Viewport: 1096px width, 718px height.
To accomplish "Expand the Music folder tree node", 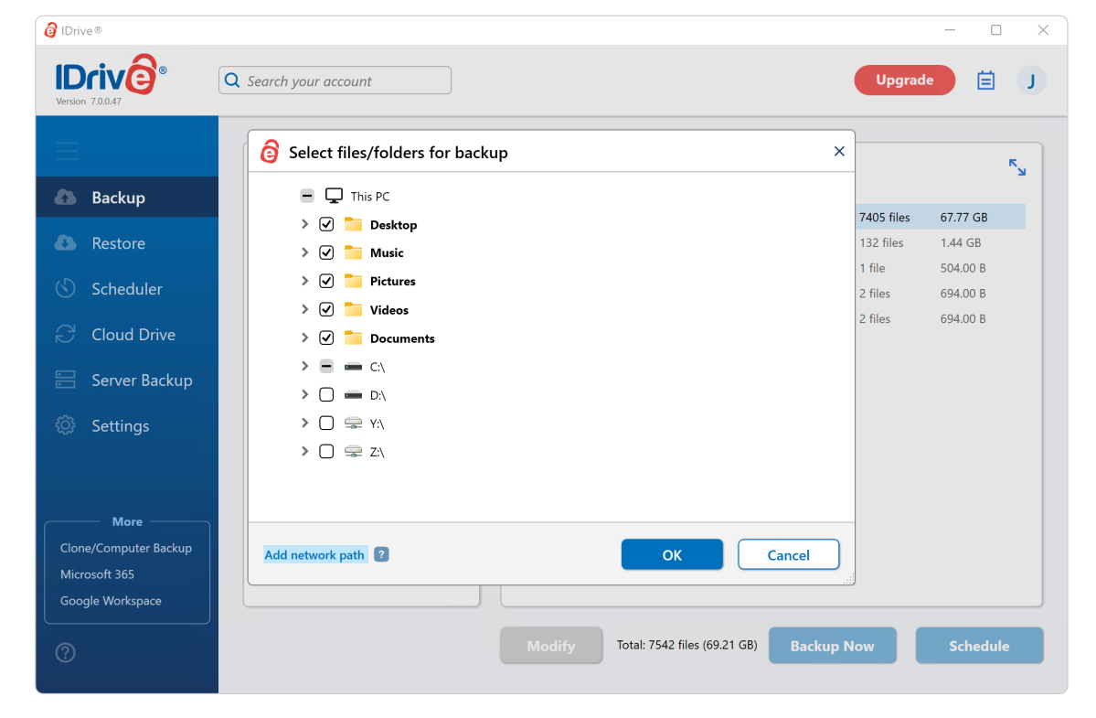I will point(304,252).
